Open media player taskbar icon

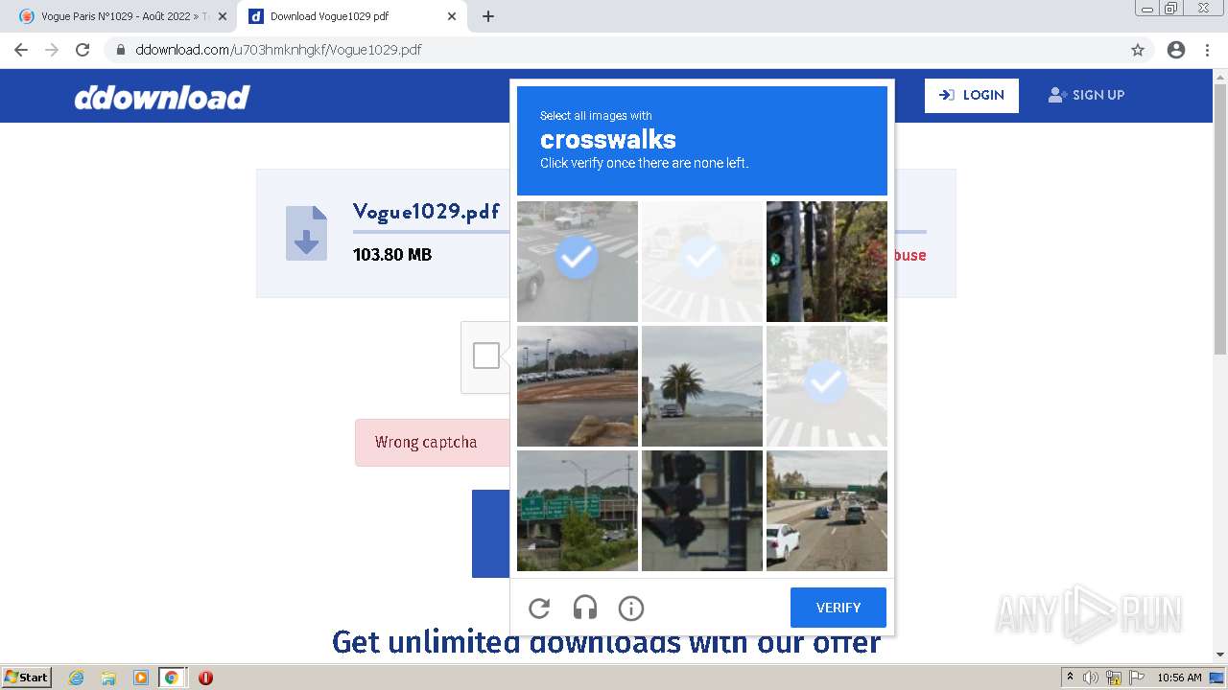point(140,678)
